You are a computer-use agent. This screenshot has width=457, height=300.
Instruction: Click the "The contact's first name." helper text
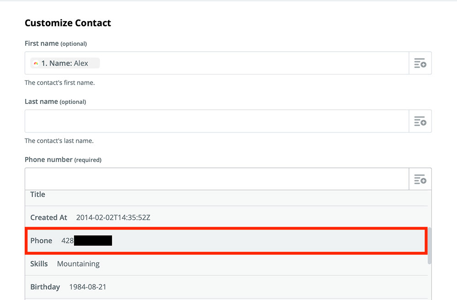coord(59,83)
